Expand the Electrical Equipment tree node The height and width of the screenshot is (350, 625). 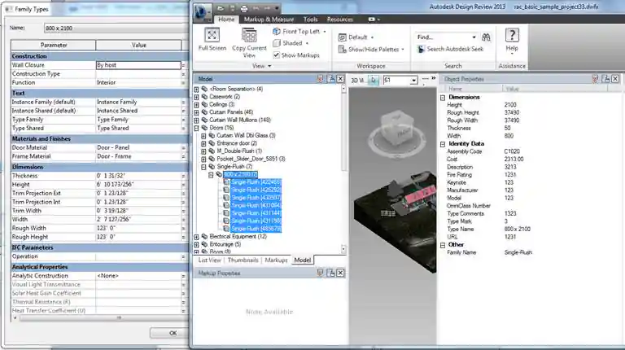pos(196,237)
